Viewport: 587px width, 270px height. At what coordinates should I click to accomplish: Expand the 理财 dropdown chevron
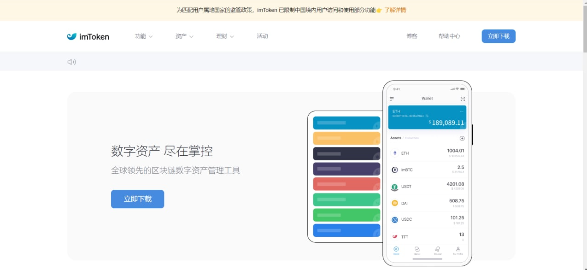coord(232,36)
